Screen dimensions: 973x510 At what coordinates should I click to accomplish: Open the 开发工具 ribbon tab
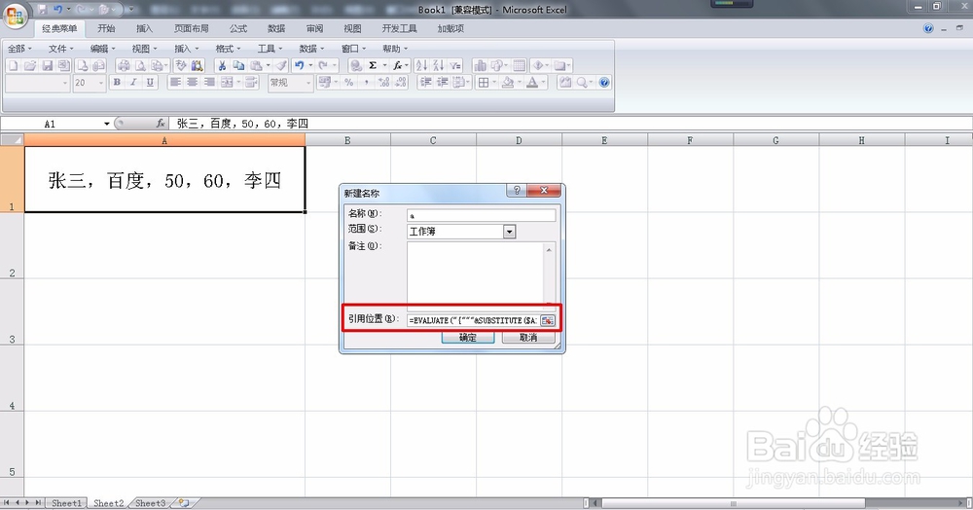(400, 28)
